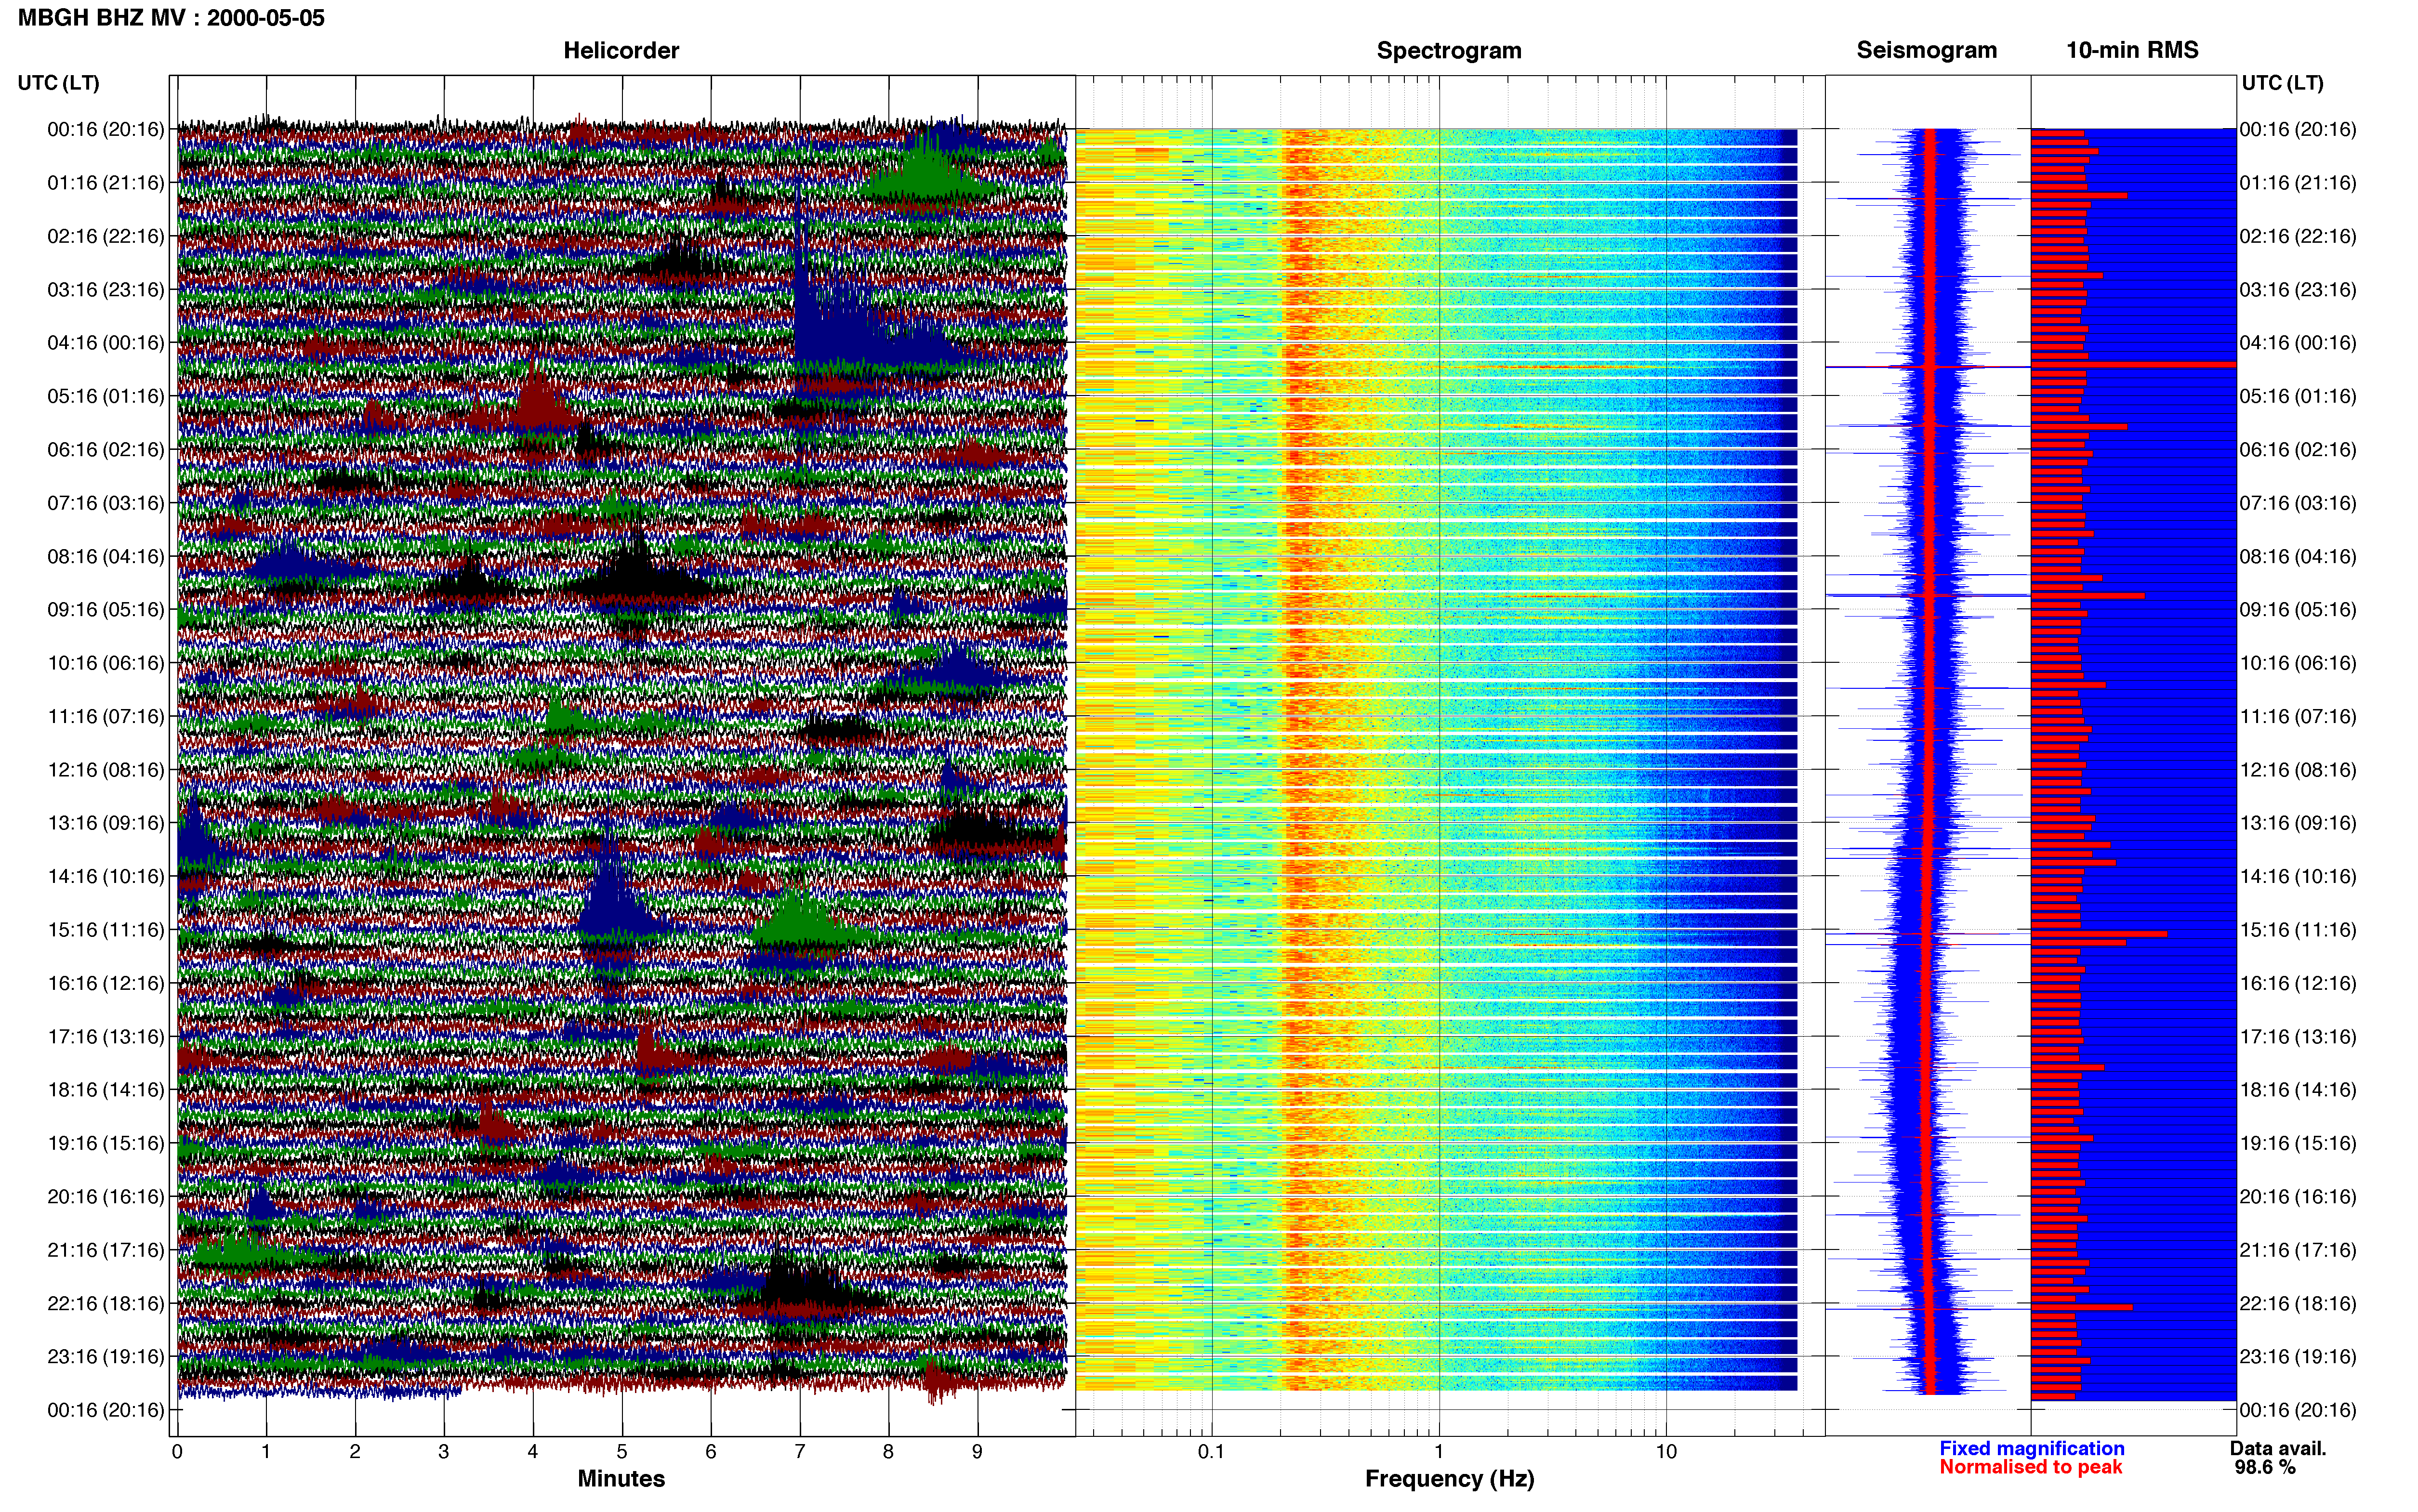Click UTC (LT) label beside the RMS panel
Screen dimensions: 2418x1512
2282,83
